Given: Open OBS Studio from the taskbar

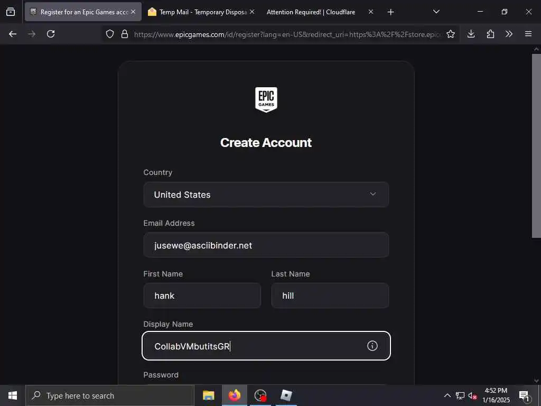Looking at the screenshot, I should (x=260, y=395).
